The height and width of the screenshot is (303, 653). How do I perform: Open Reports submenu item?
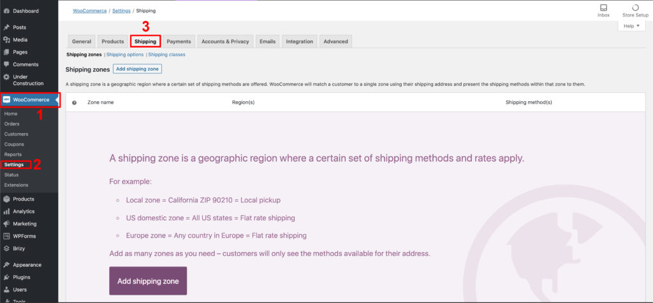[x=13, y=154]
